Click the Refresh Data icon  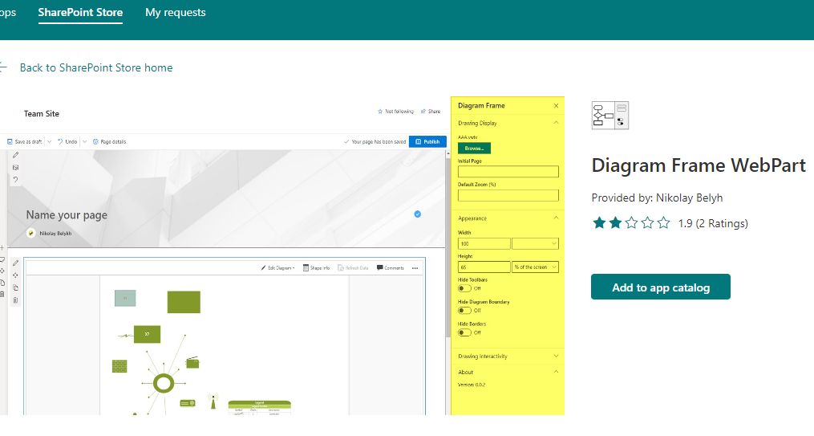coord(341,268)
